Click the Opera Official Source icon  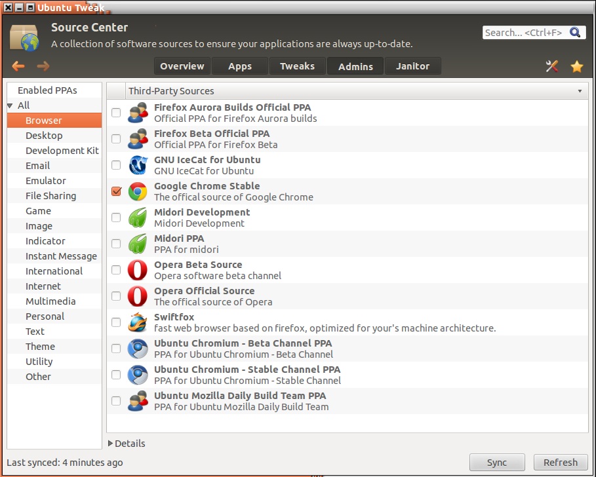click(138, 296)
